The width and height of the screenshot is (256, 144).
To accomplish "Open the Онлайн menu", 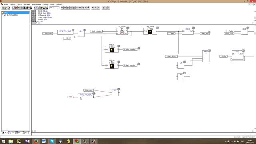I will (46, 4).
